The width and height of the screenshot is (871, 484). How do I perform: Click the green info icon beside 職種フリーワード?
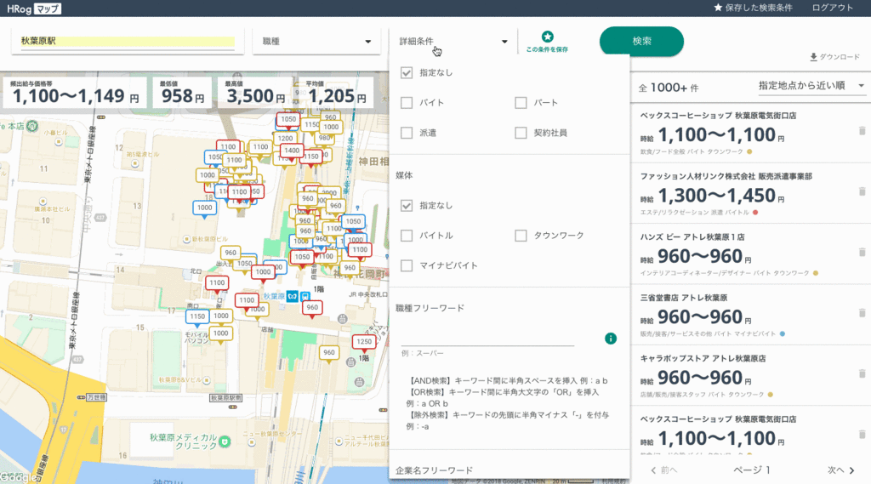point(611,339)
